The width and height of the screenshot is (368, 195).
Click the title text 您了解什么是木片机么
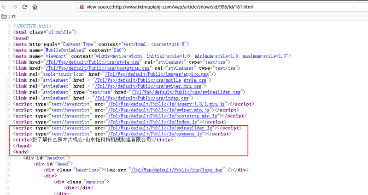pyautogui.click(x=58, y=140)
